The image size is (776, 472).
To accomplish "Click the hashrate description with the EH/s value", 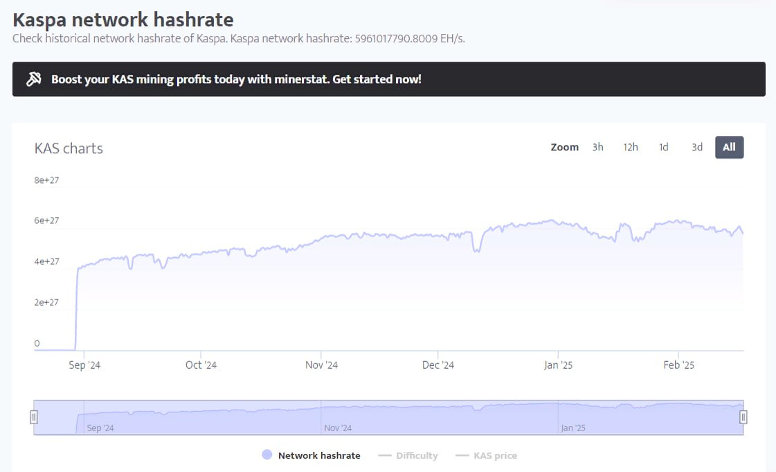I will point(239,39).
